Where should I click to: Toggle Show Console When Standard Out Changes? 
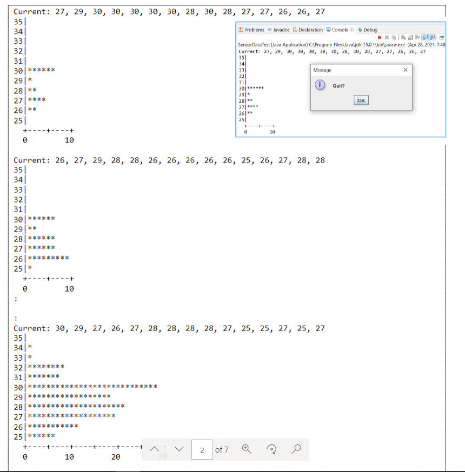pyautogui.click(x=426, y=36)
